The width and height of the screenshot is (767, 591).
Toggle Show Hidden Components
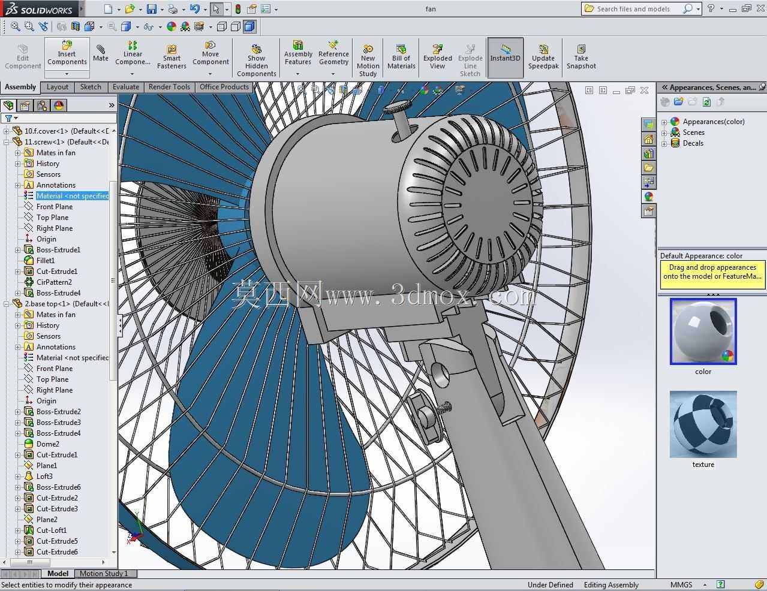[x=256, y=60]
